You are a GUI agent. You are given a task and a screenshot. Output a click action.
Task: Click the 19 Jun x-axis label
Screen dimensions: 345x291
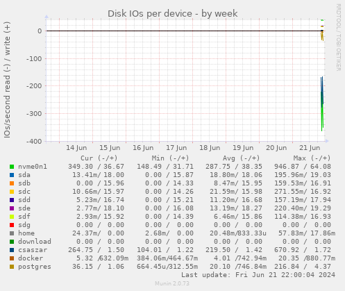(243, 148)
